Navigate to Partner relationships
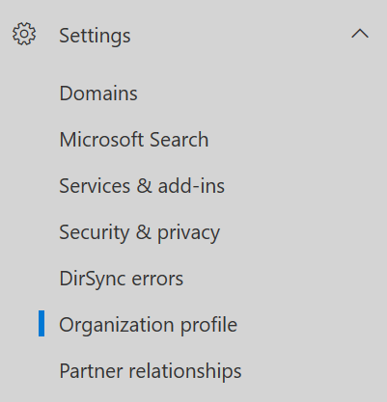Screen dimensions: 387x402 151,371
